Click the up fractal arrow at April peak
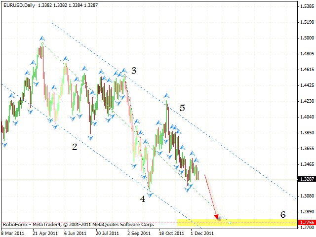This screenshot has height=237, width=316. (42, 38)
